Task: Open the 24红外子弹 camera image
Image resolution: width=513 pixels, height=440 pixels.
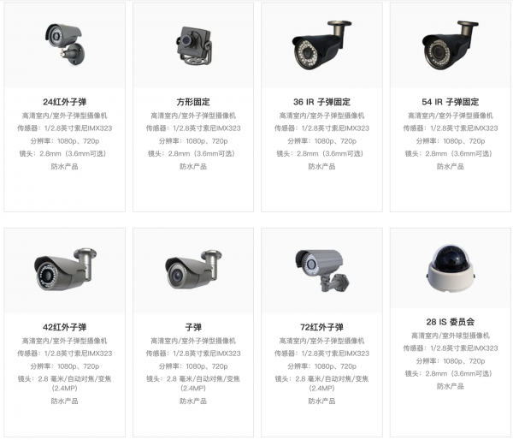Action: click(x=64, y=45)
